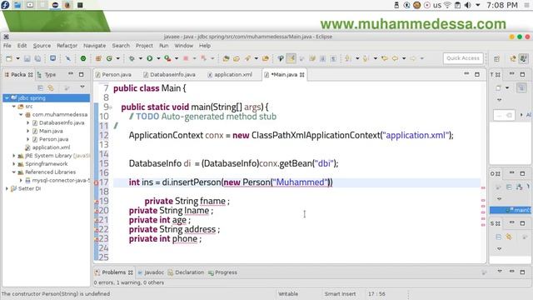Click the Open Perspective icon
Image resolution: width=533 pixels, height=300 pixels.
[x=496, y=58]
